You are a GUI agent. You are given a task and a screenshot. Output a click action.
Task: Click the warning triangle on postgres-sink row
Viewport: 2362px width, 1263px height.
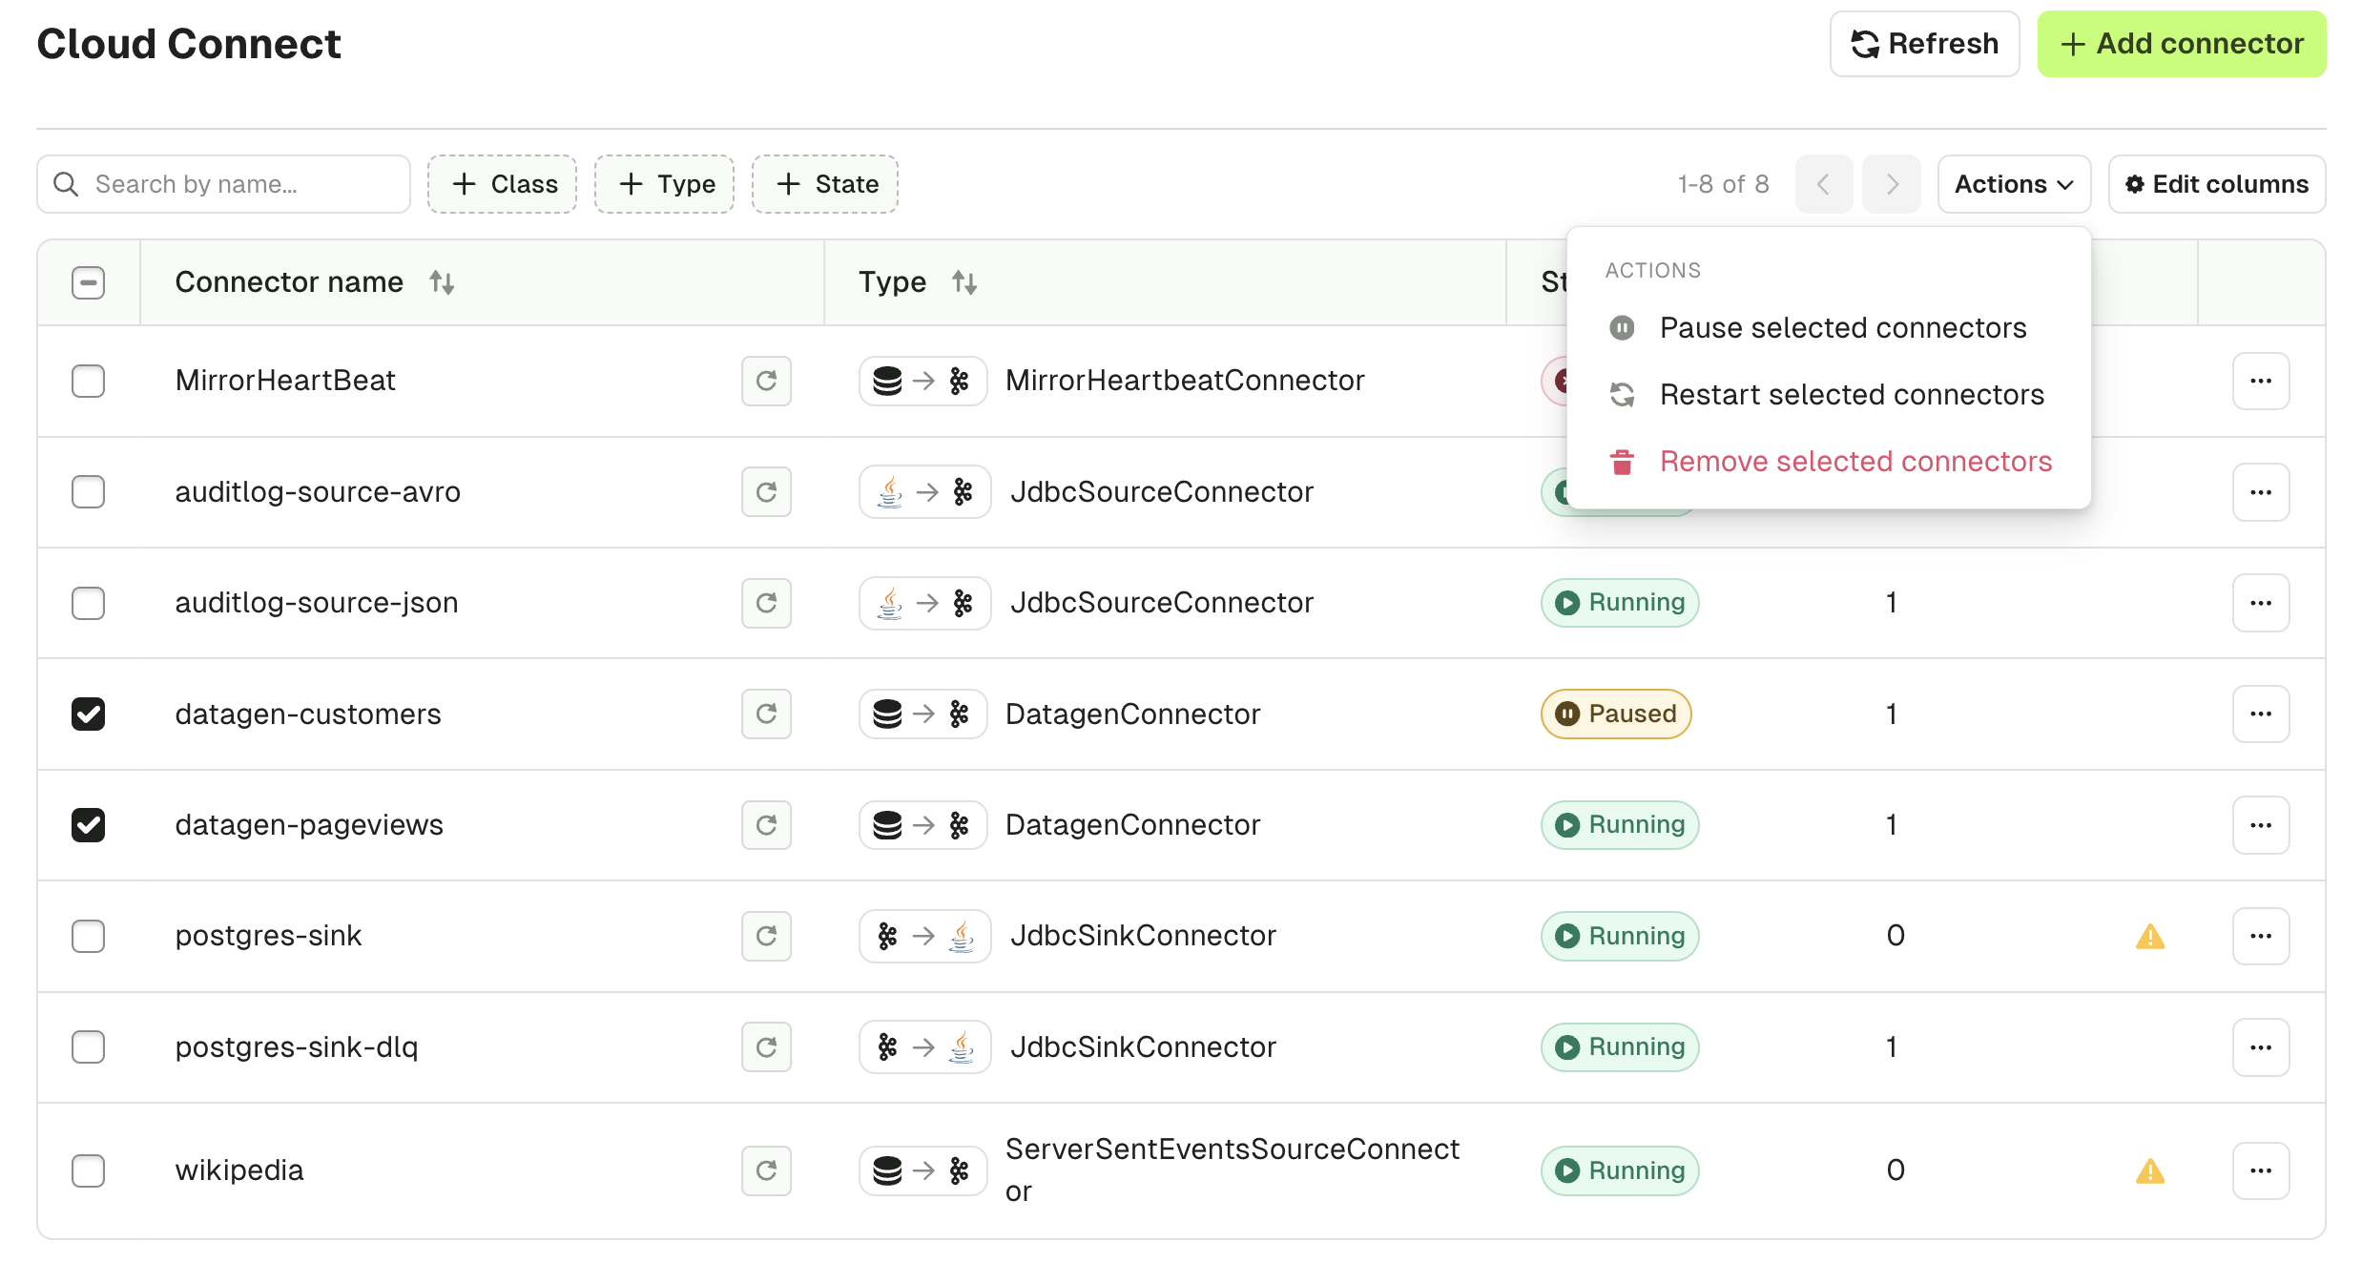[2149, 937]
